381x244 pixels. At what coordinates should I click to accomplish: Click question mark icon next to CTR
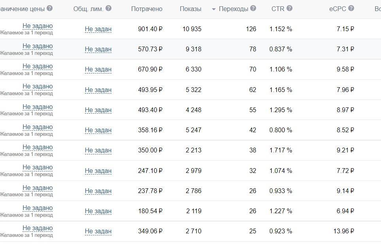tap(289, 8)
